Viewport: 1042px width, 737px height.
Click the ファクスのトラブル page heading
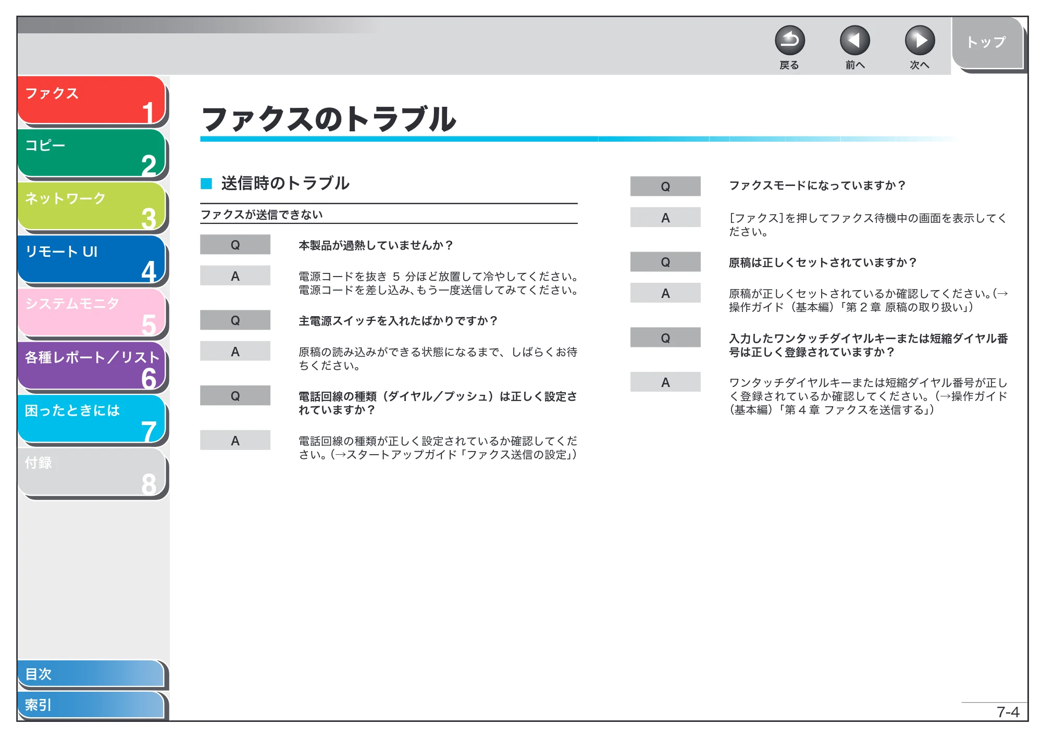point(329,119)
